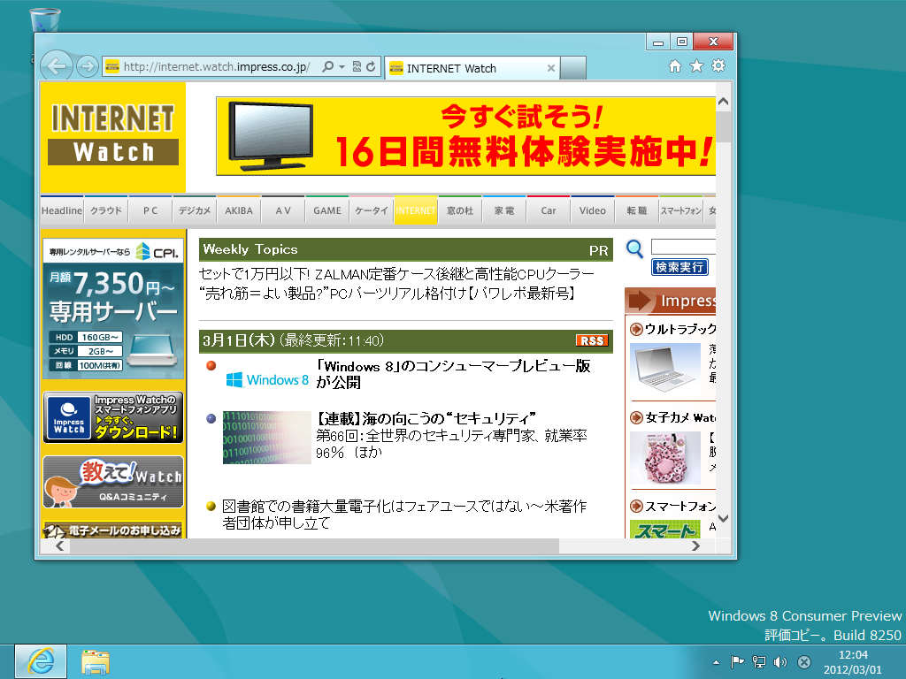Open the ケータイ navigation tab

[x=372, y=210]
